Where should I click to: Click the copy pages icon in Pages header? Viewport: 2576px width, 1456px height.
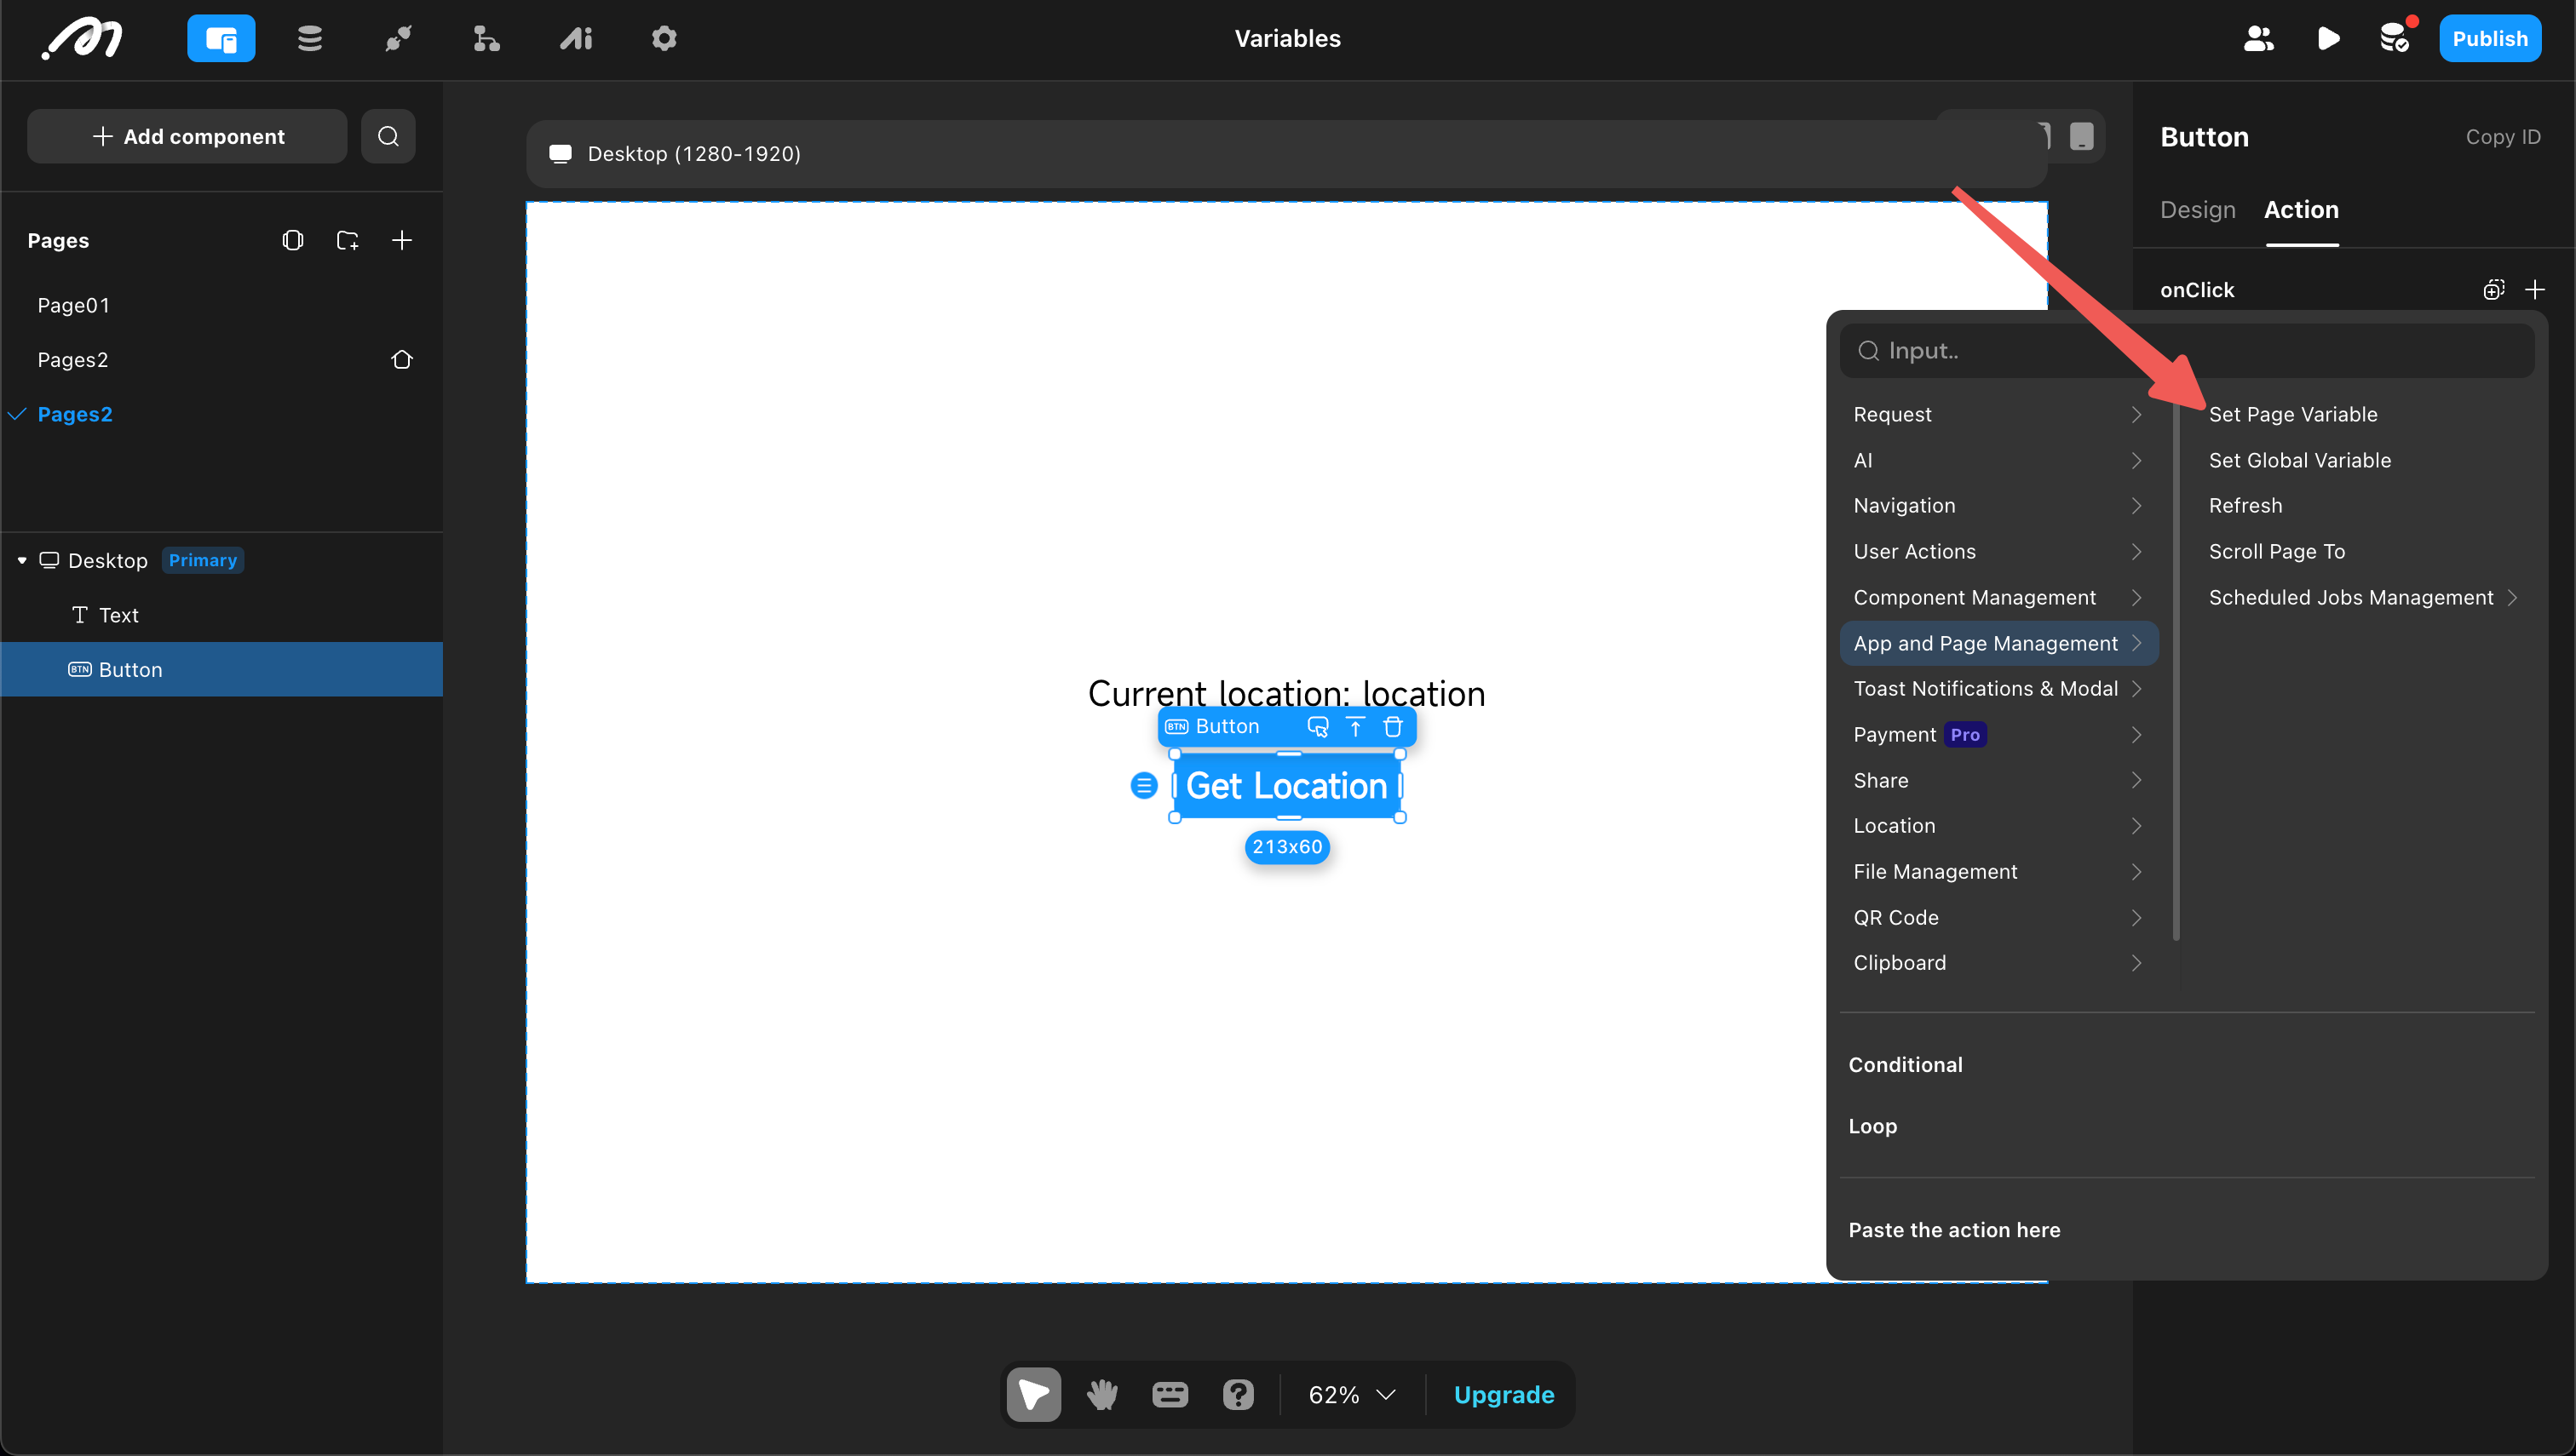[292, 240]
